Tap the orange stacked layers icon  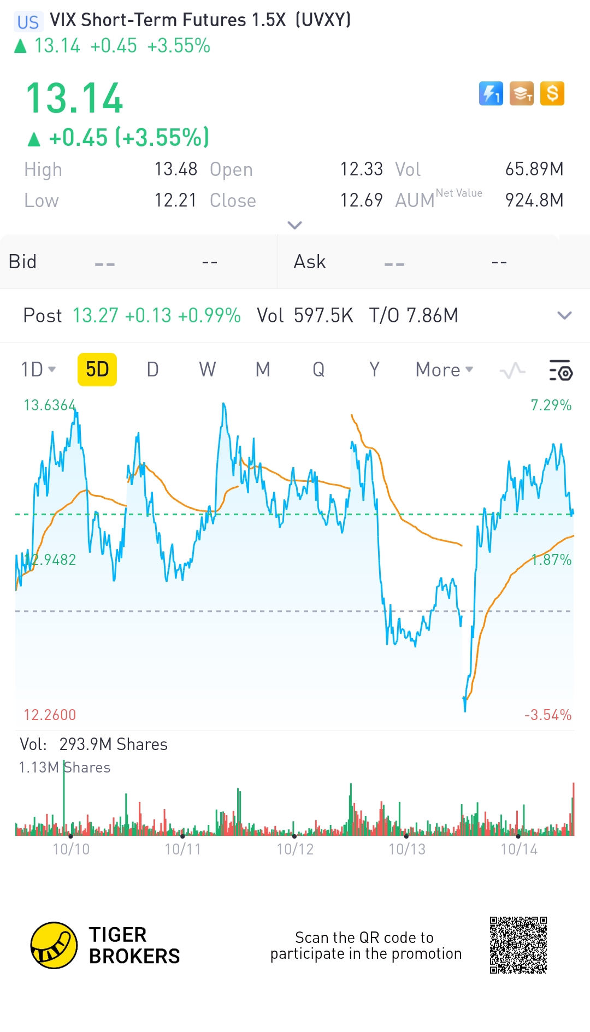tap(522, 93)
